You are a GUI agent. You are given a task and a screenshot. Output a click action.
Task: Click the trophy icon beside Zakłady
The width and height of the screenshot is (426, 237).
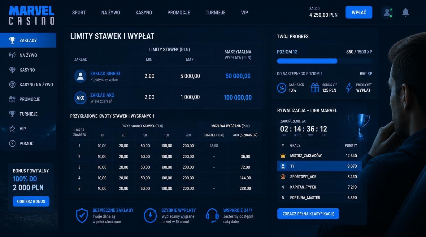click(x=12, y=40)
